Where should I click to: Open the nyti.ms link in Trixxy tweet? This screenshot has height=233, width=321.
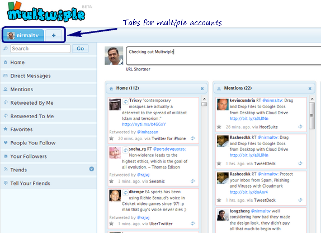144,124
